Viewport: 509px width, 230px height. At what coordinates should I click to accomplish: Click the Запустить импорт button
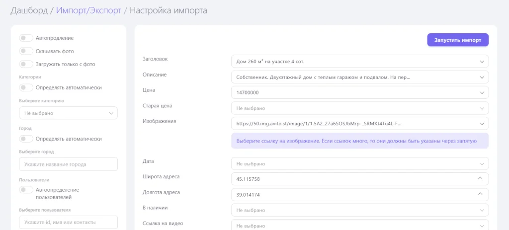coord(457,40)
